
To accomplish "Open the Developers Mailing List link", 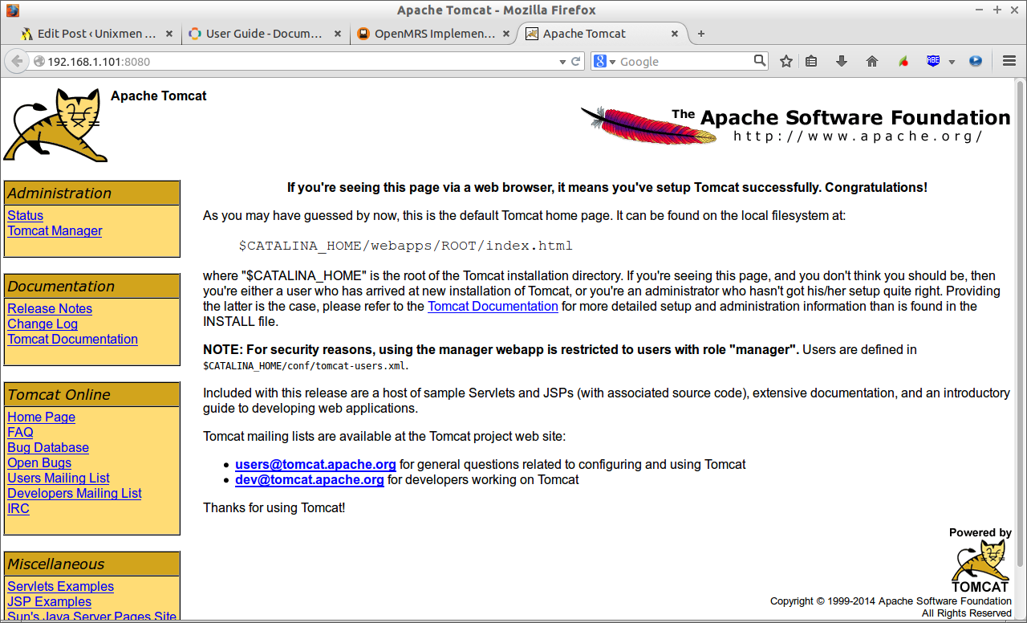I will tap(75, 493).
